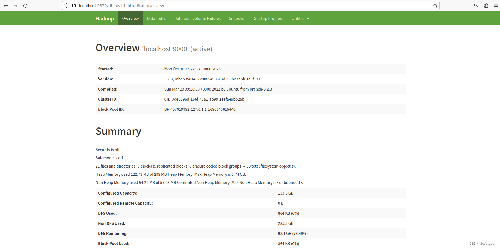This screenshot has width=500, height=248.
Task: Open the browser extensions puzzle icon
Action: click(x=486, y=5)
